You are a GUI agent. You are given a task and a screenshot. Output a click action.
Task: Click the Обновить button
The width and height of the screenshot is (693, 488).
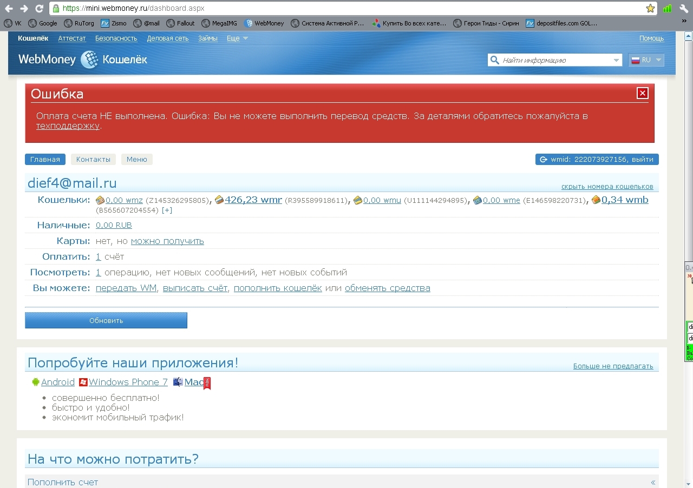tap(106, 320)
